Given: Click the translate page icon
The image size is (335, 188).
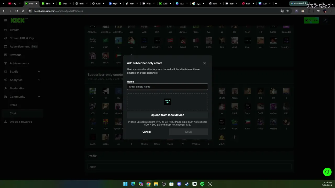Looking at the screenshot, I should coord(282,11).
